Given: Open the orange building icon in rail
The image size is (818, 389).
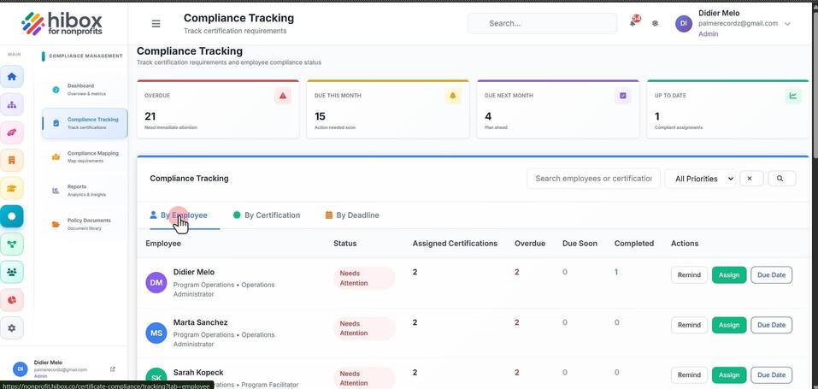Looking at the screenshot, I should pos(11,160).
